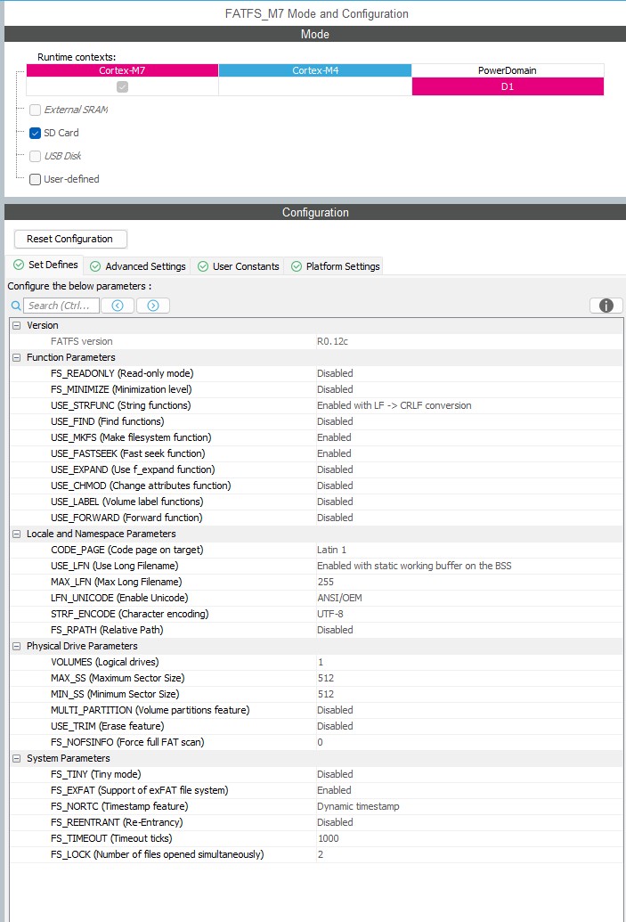
Task: Collapse the System Parameters section
Action: point(16,758)
